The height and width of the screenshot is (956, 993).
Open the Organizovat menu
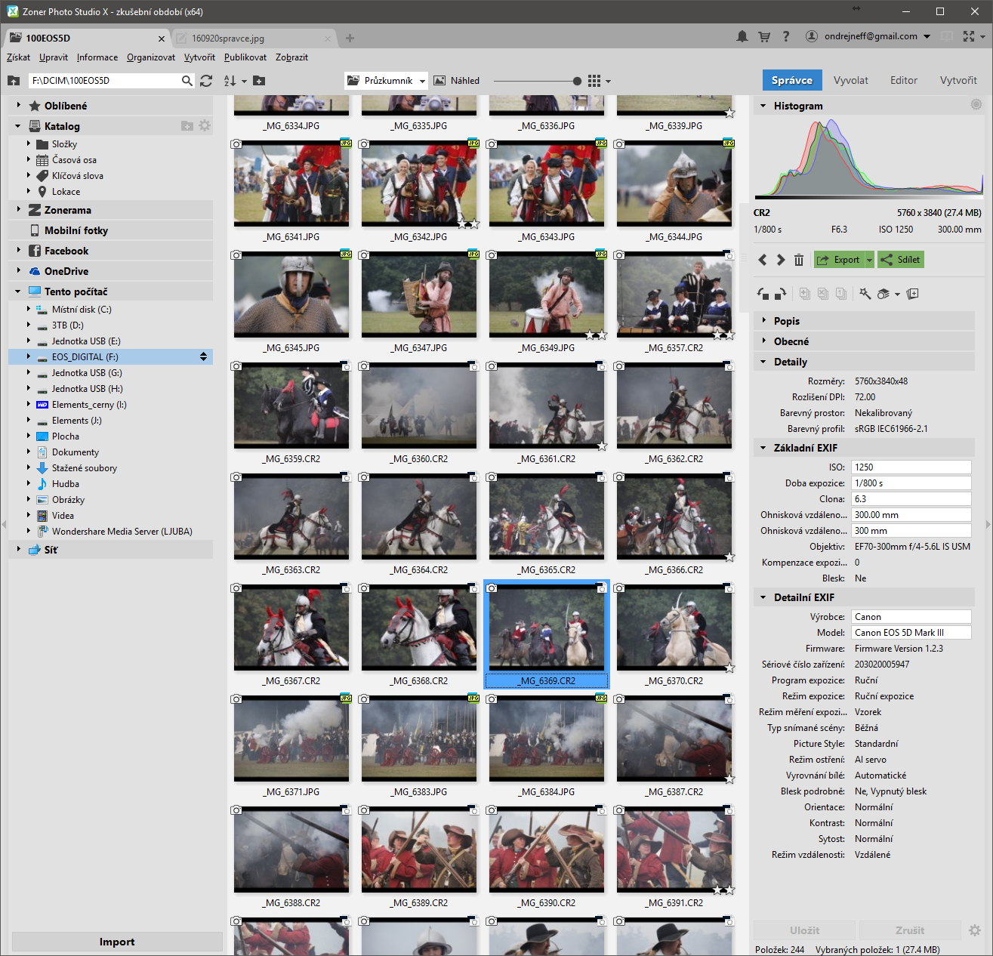150,57
